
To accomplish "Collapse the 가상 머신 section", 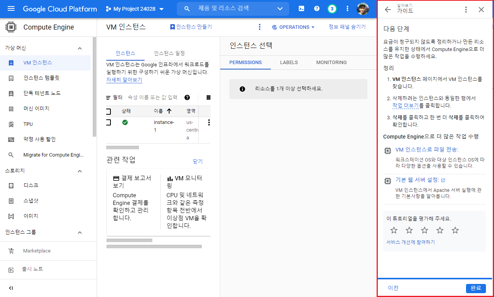I will pyautogui.click(x=80, y=48).
